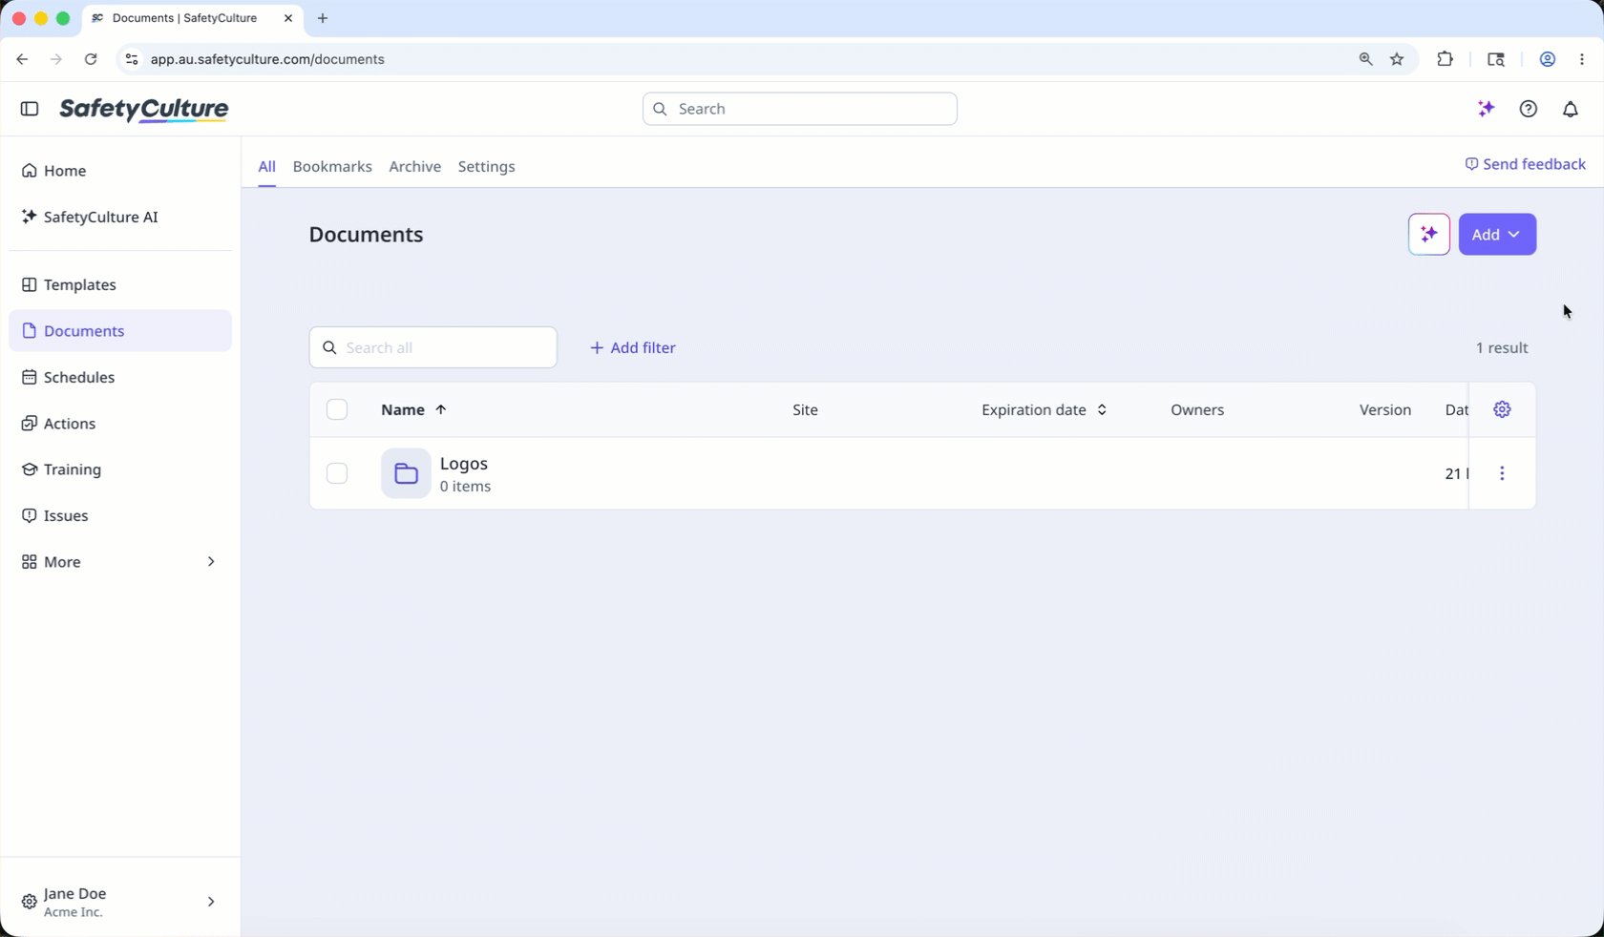Open the notifications bell
Screen dimensions: 1604x937
[x=1571, y=109]
